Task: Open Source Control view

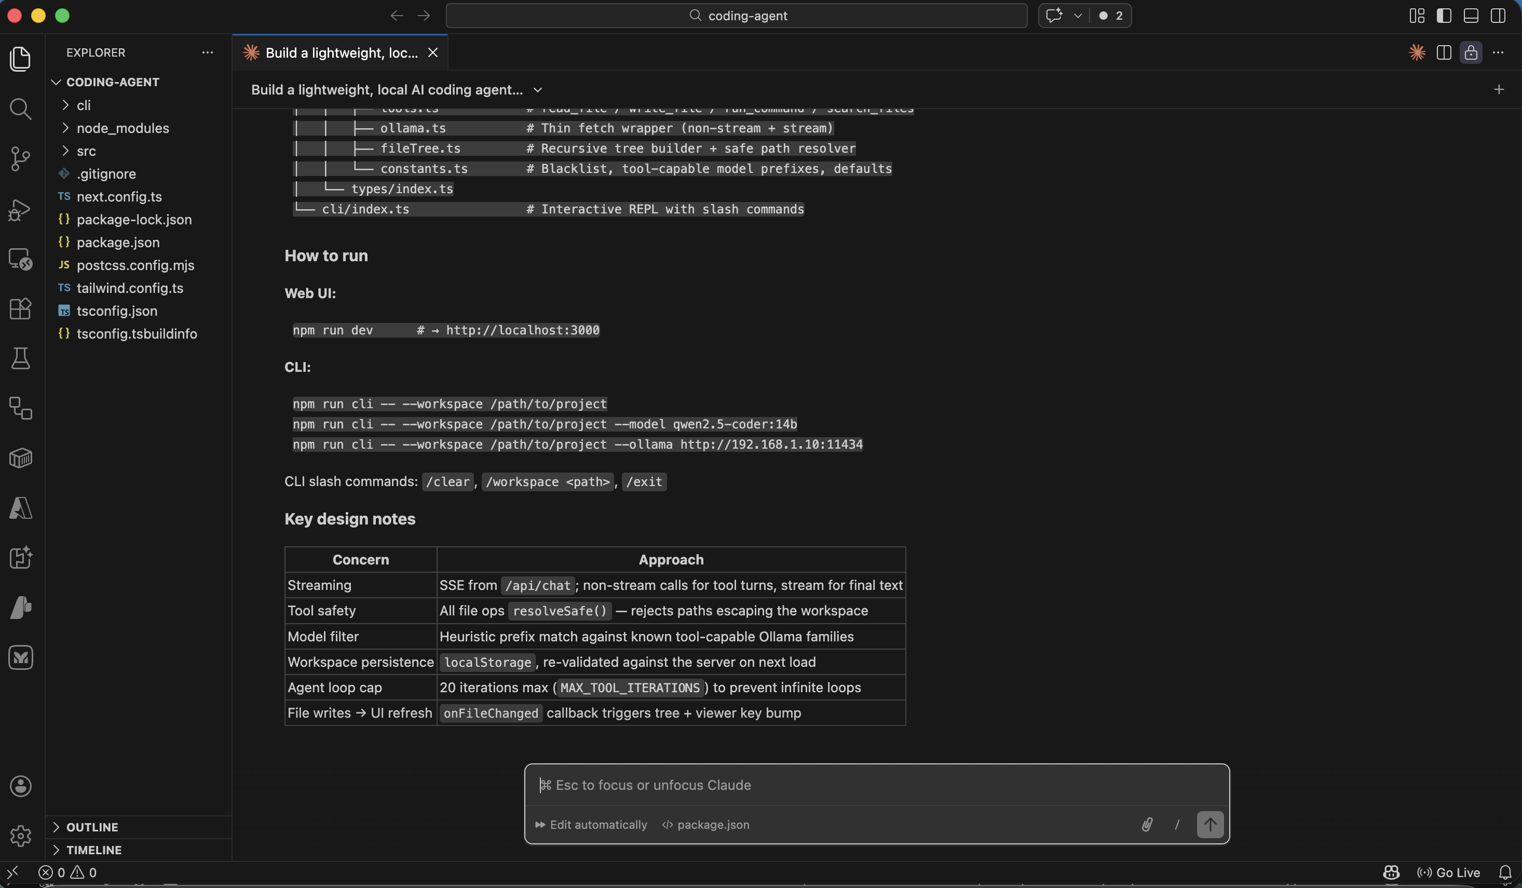Action: [21, 159]
